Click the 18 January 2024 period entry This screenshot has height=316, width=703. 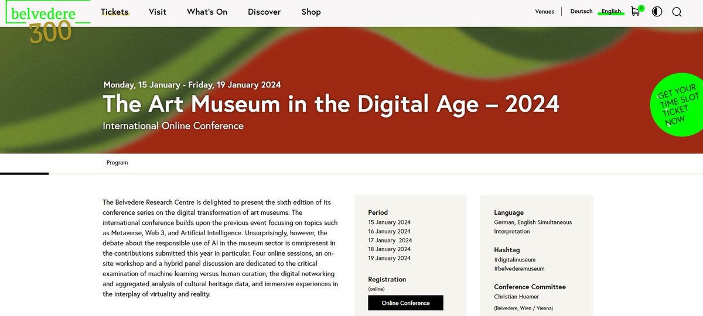click(389, 249)
